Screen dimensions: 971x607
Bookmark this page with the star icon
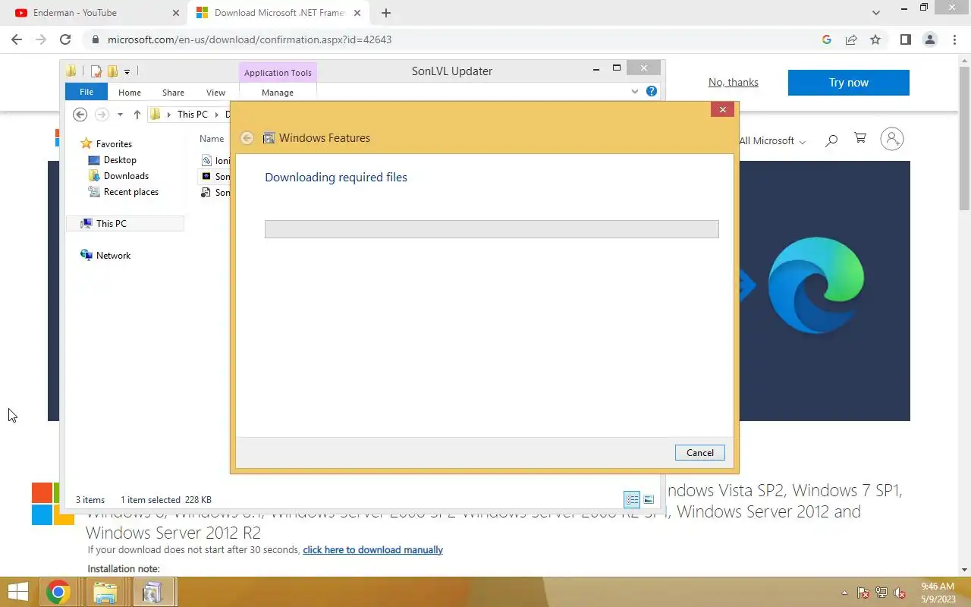tap(875, 39)
